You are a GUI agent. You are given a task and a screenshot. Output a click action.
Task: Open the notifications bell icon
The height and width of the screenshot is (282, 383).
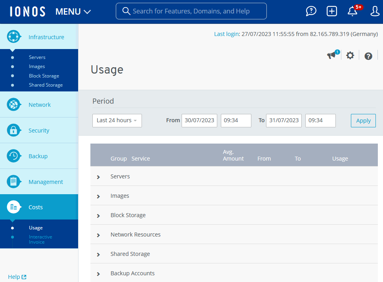[x=352, y=11]
